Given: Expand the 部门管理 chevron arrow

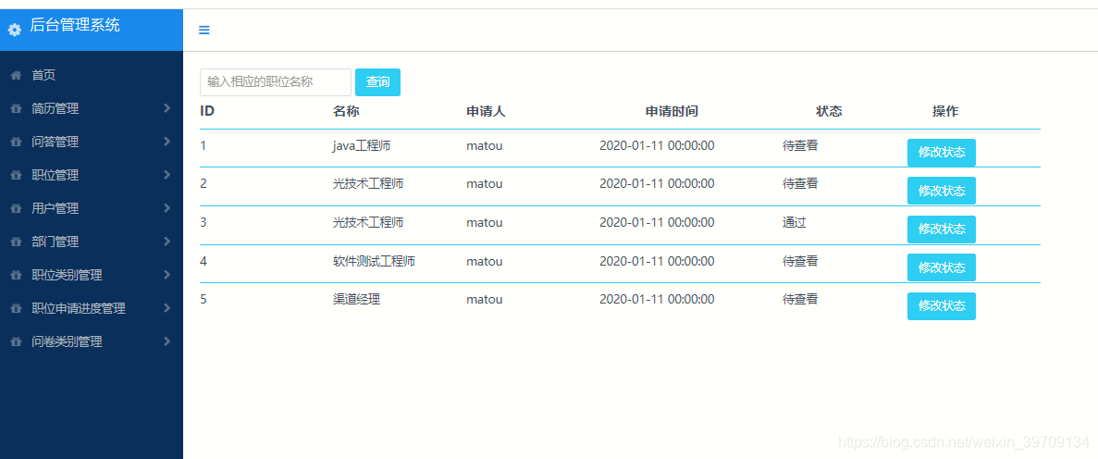Looking at the screenshot, I should 167,241.
